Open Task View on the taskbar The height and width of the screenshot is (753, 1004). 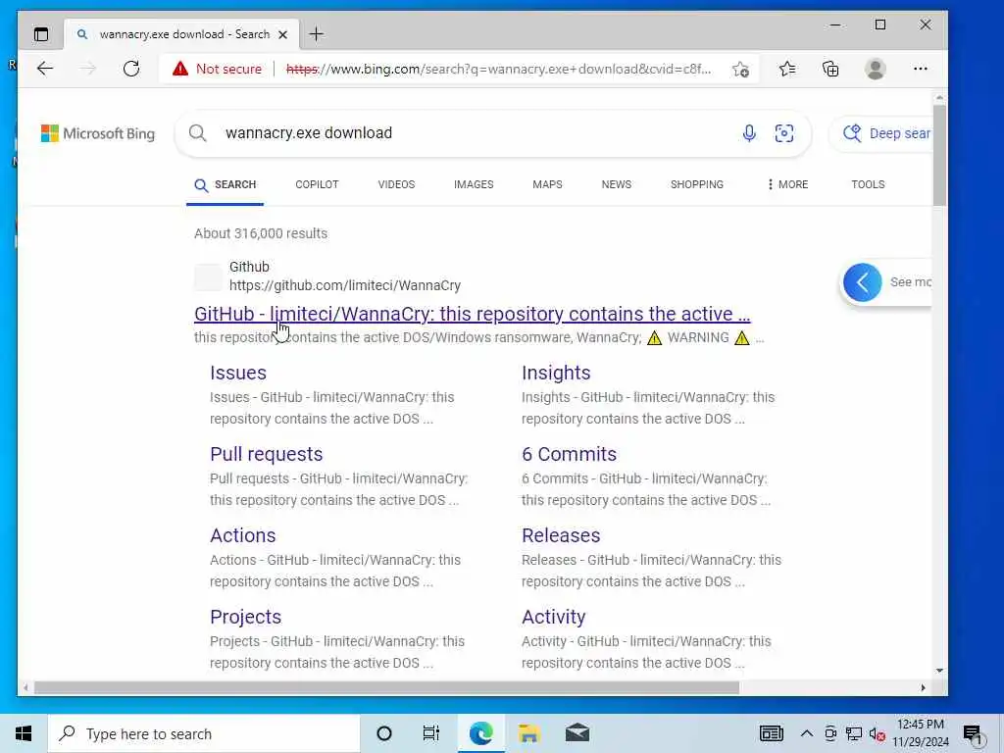tap(431, 733)
